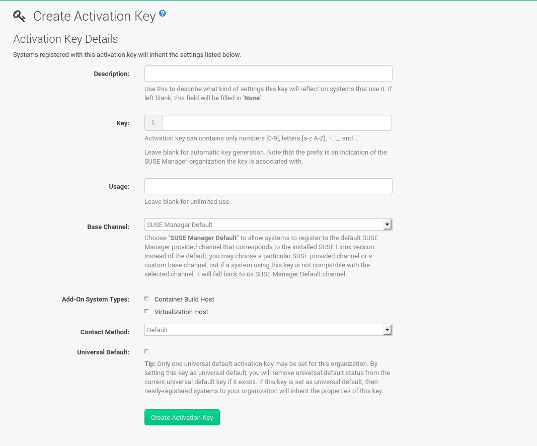The image size is (537, 446).
Task: Click the Contact Method dropdown arrow
Action: 388,330
